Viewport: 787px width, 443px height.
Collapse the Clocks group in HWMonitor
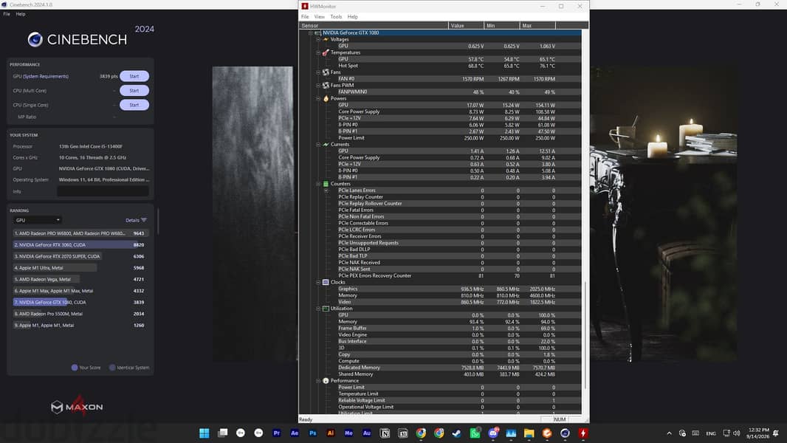point(318,282)
